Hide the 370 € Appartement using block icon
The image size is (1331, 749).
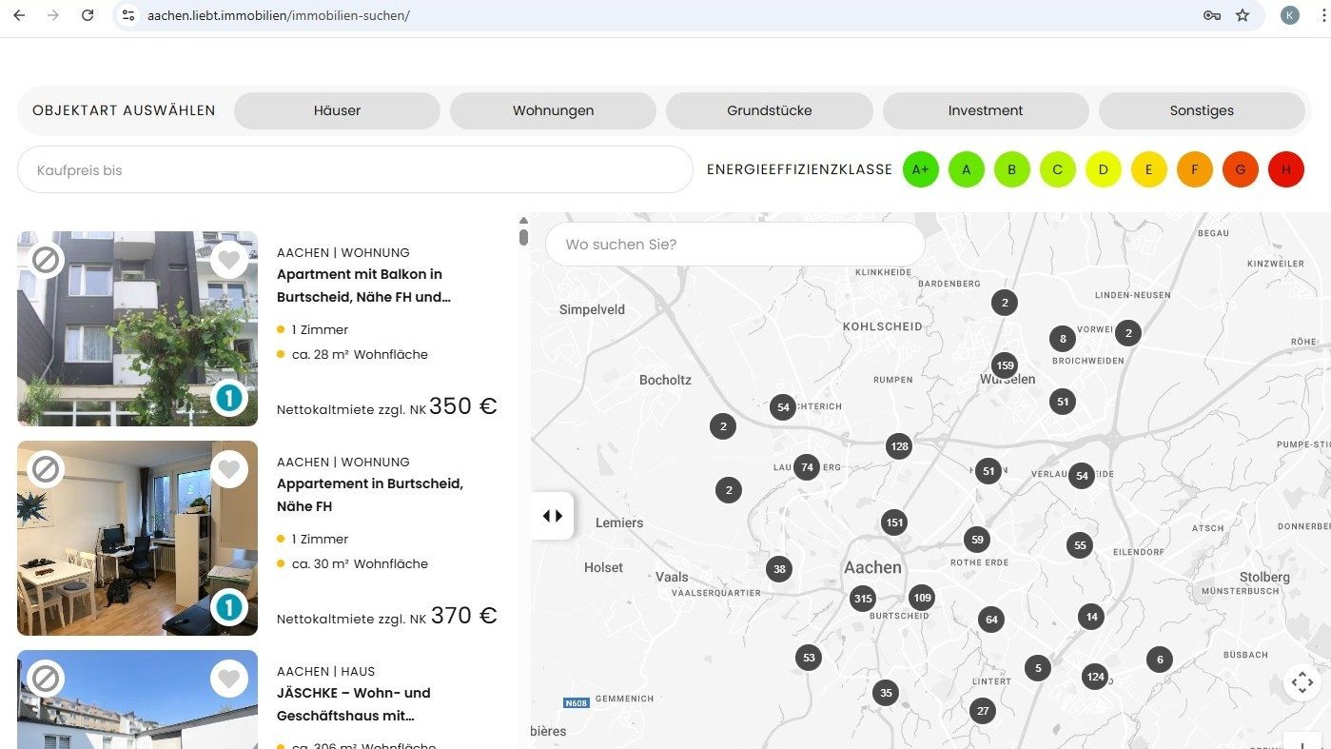pos(46,468)
